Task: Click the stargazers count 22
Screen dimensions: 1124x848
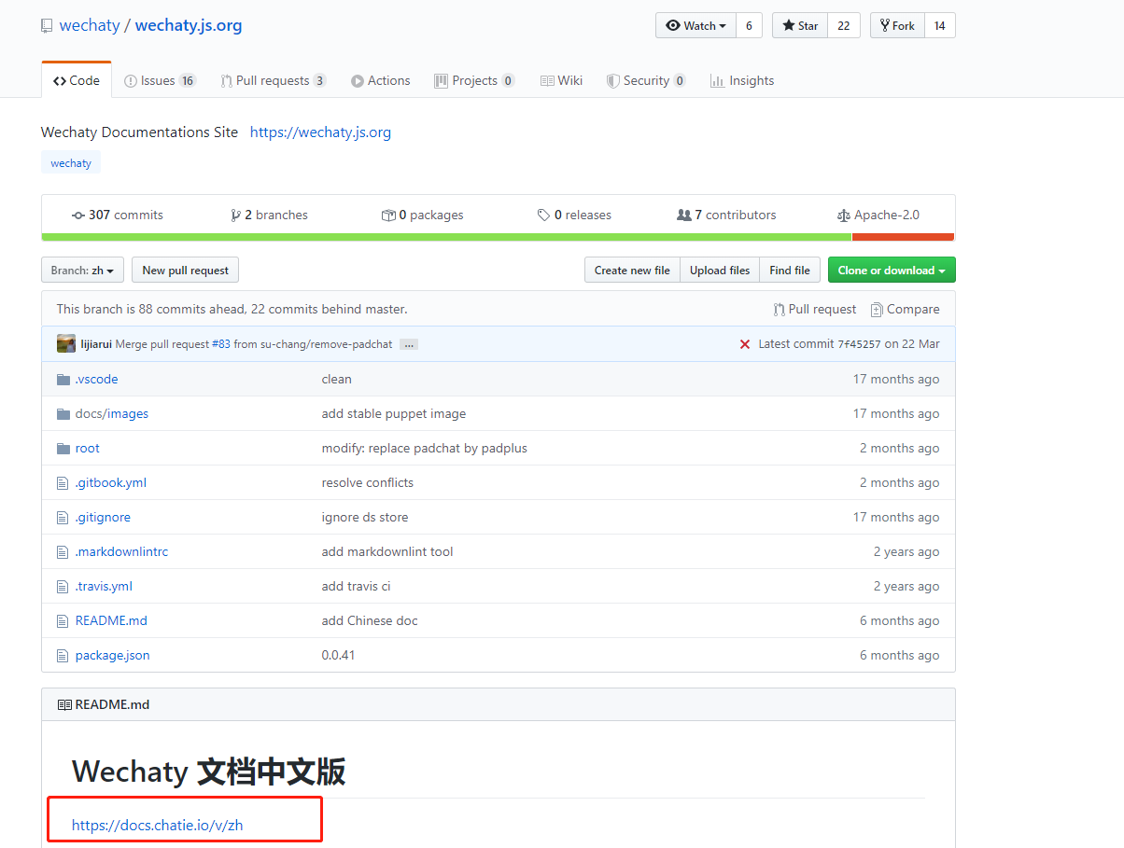Action: tap(844, 26)
